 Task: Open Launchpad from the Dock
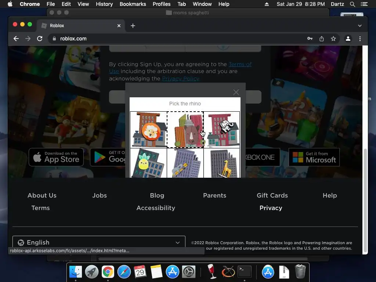click(x=91, y=272)
